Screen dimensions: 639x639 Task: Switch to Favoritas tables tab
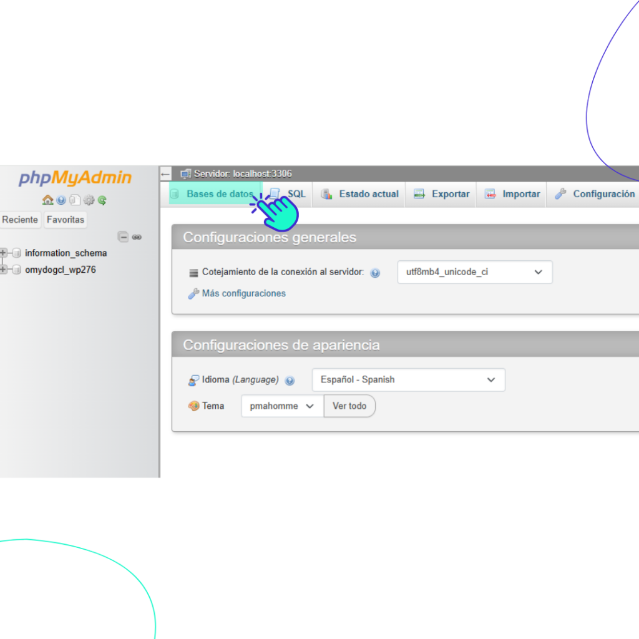65,220
